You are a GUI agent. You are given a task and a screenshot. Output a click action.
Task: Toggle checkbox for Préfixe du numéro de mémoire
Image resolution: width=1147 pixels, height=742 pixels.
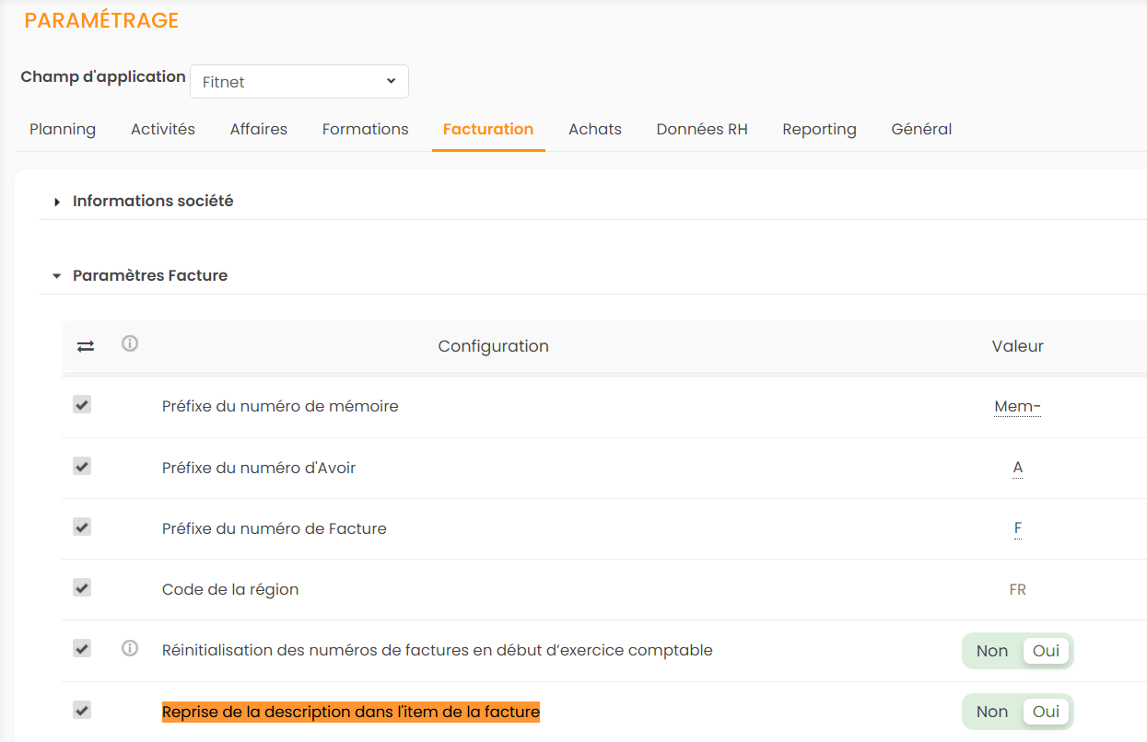82,405
